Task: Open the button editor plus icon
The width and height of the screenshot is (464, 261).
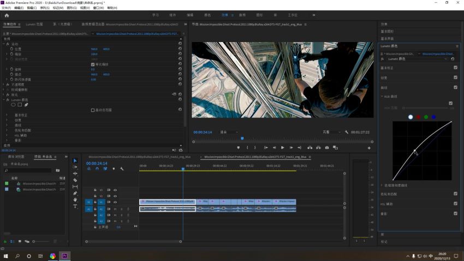Action: 369,148
